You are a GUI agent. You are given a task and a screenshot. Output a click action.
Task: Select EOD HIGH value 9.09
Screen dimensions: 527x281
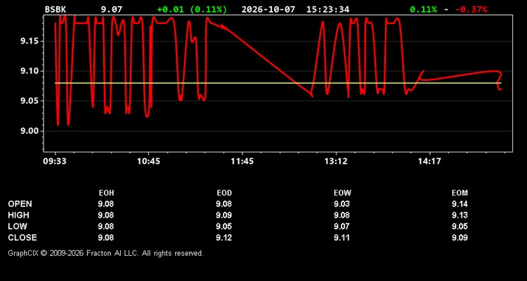click(224, 215)
